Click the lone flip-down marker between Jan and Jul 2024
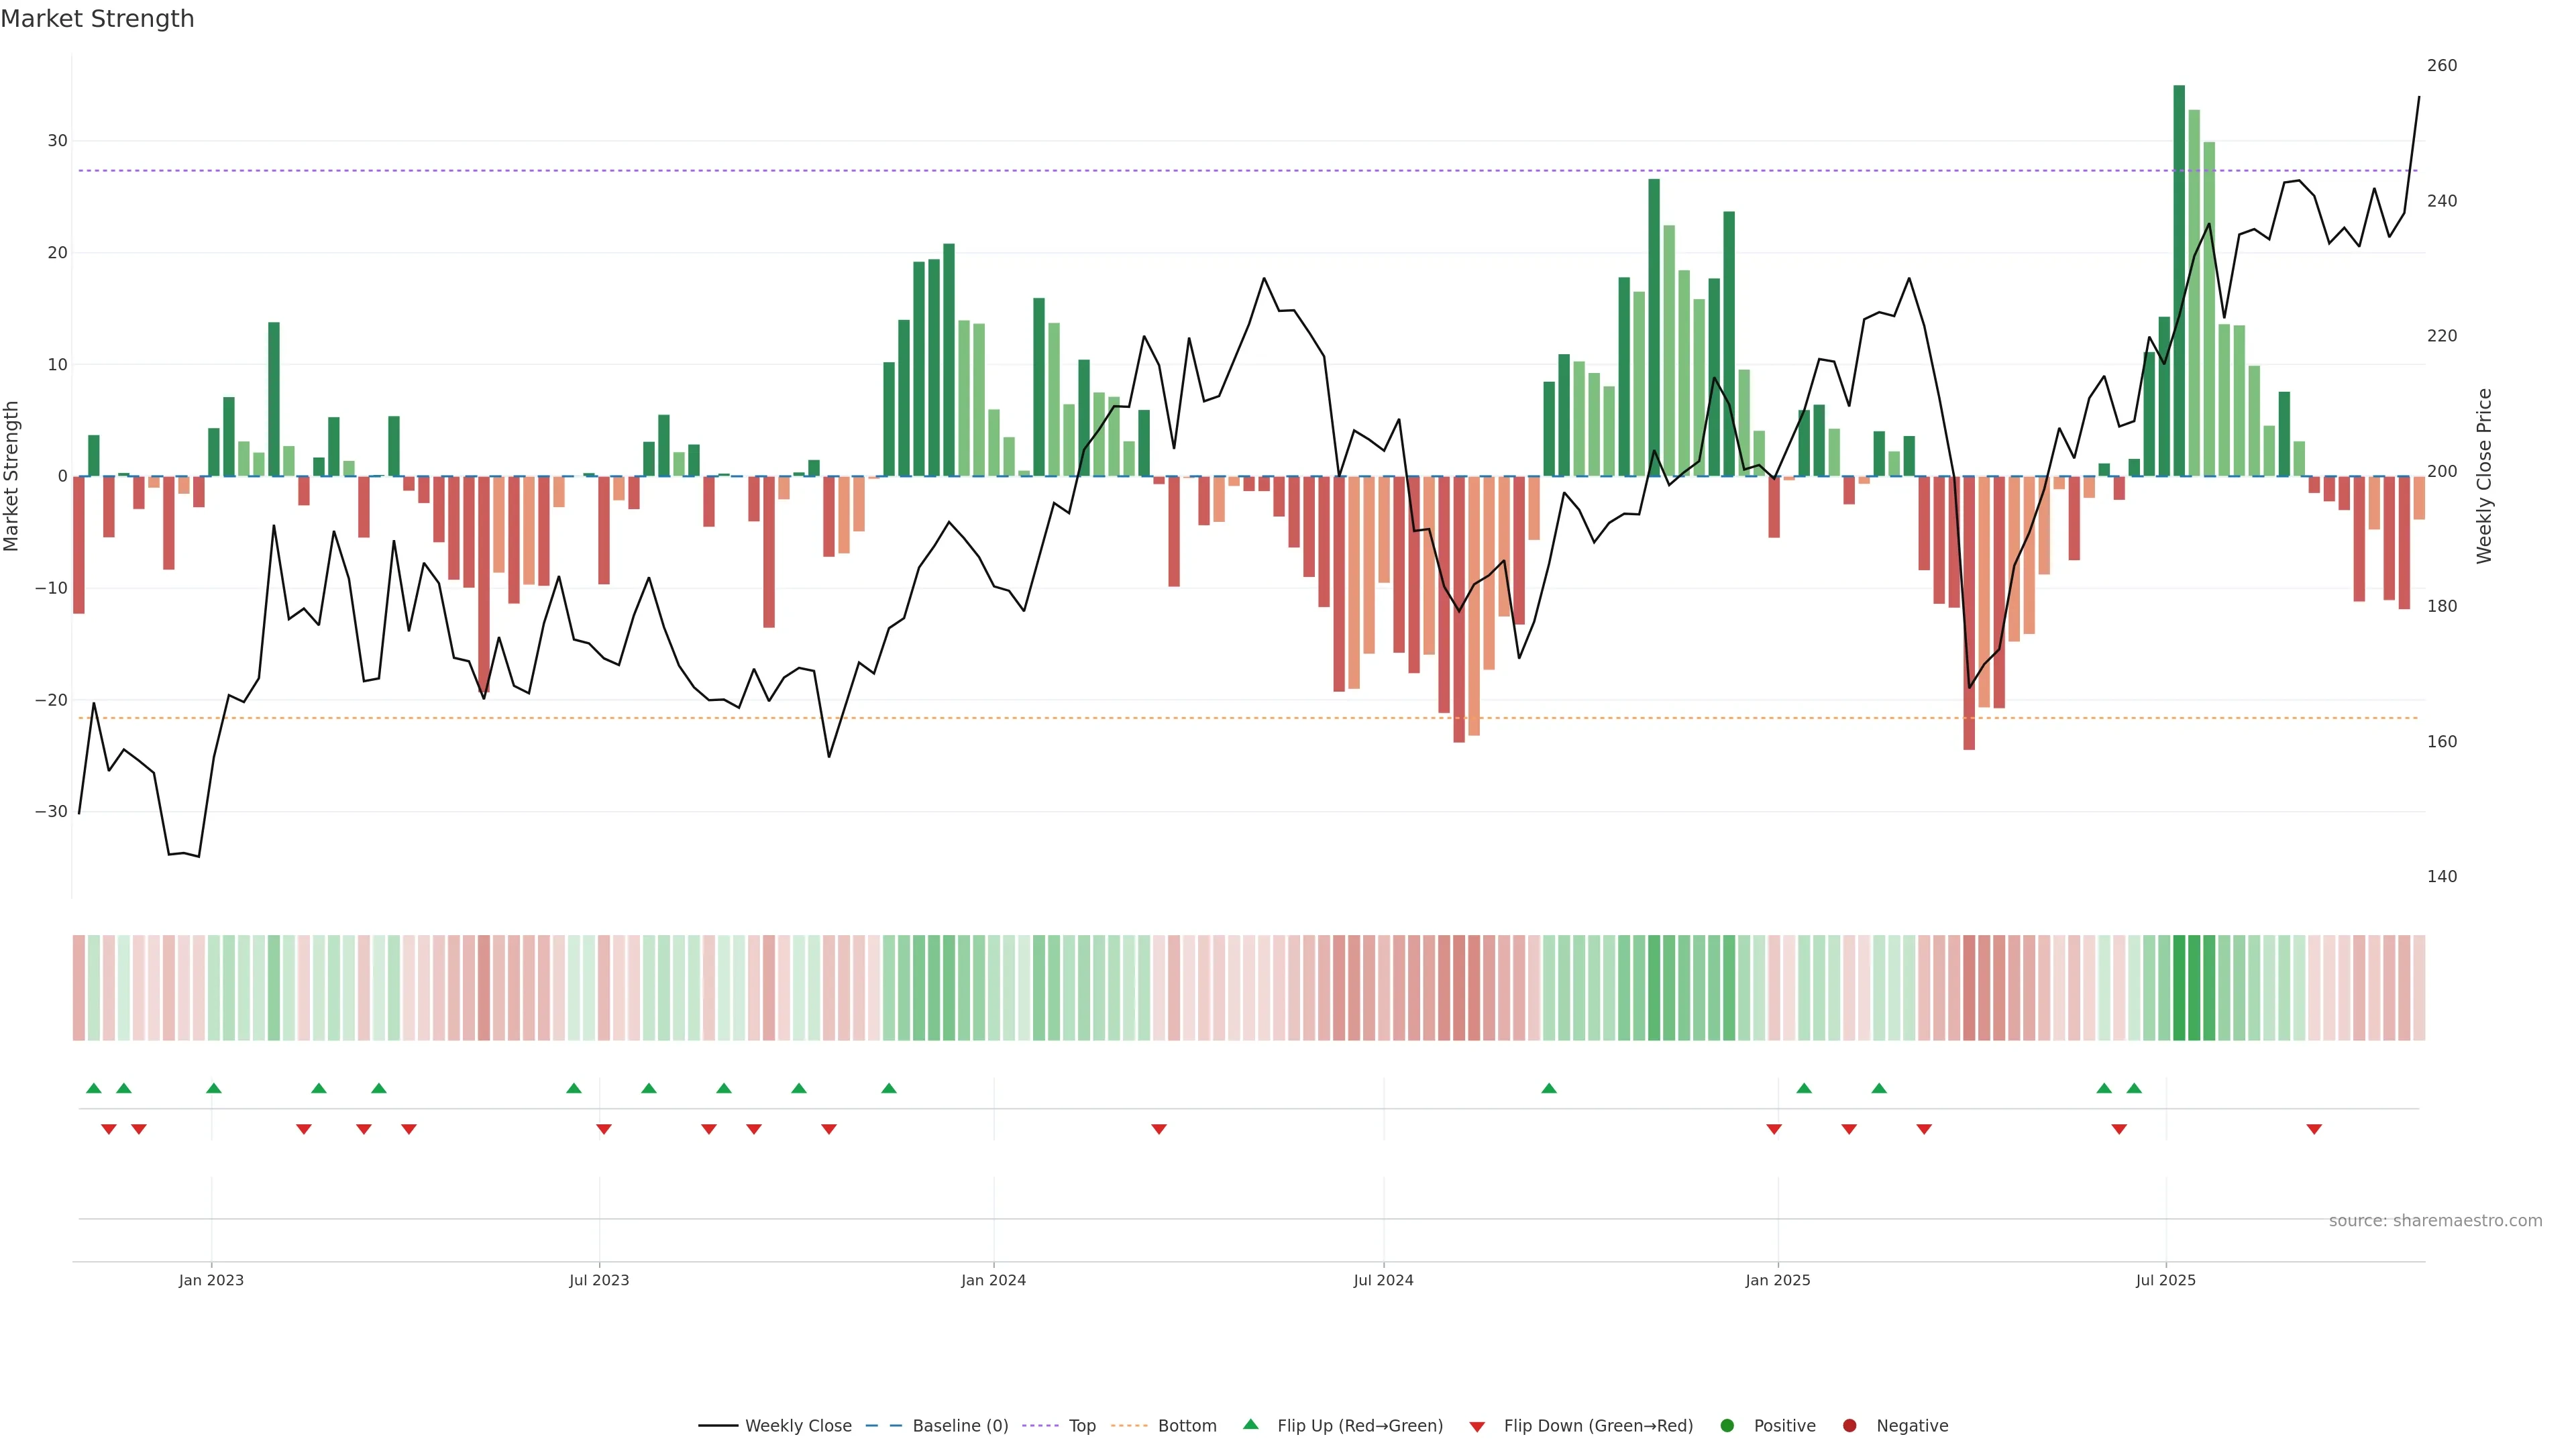Viewport: 2576px width, 1449px height. (x=1159, y=1129)
